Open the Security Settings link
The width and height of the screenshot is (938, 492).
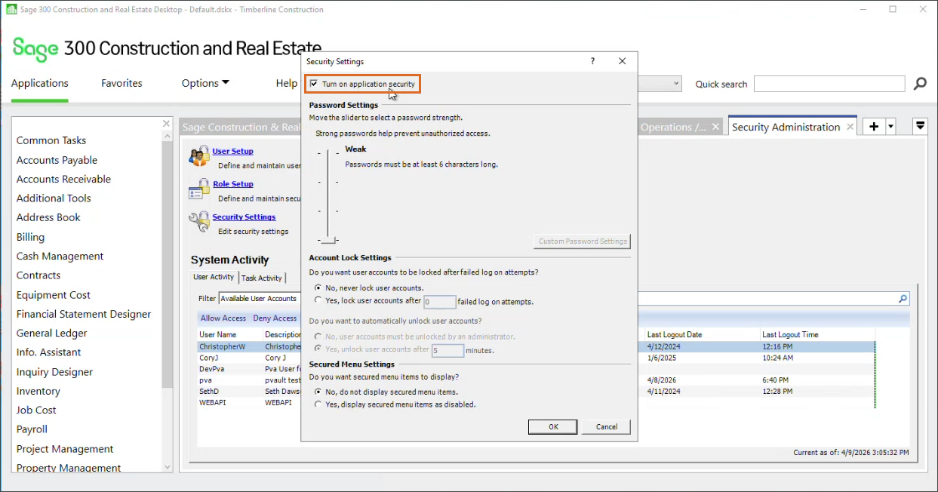click(x=244, y=217)
